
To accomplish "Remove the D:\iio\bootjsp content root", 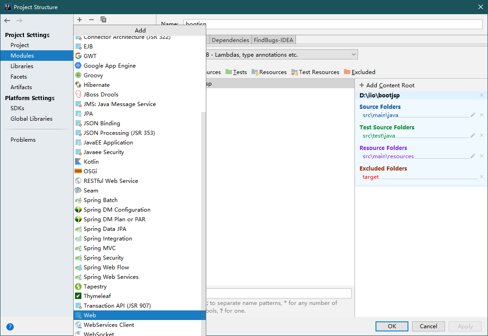I will [482, 95].
